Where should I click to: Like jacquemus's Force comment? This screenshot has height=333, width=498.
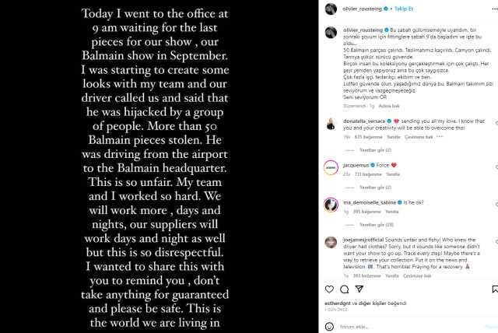(x=492, y=166)
